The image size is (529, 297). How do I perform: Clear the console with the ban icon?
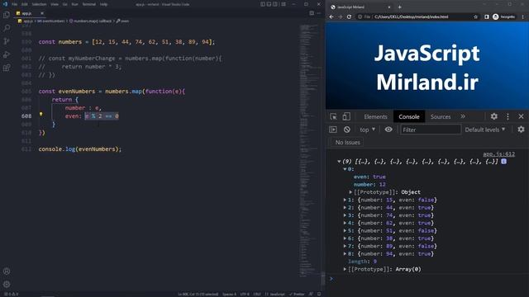pyautogui.click(x=347, y=130)
